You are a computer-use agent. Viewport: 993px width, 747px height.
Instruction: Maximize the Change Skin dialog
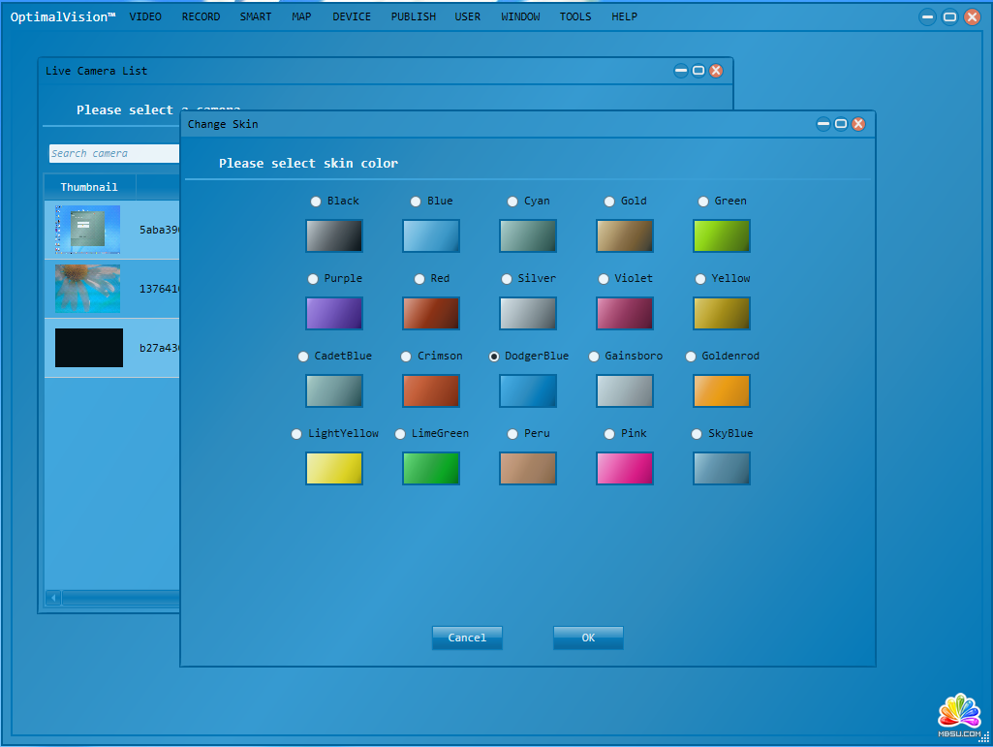841,124
